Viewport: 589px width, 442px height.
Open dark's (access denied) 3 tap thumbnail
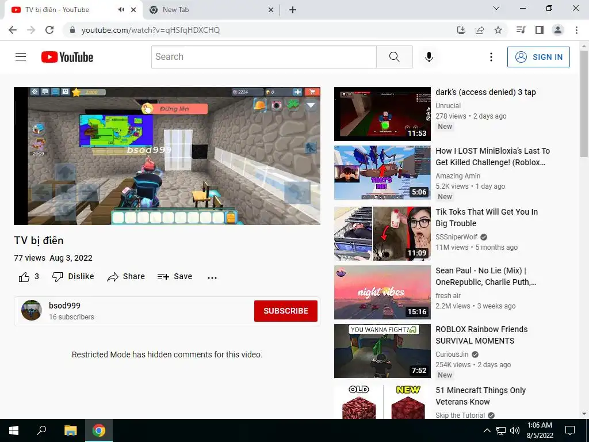383,114
